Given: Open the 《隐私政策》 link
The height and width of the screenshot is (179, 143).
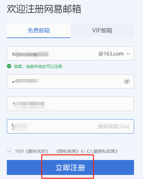Looking at the screenshot, I should 67,151.
